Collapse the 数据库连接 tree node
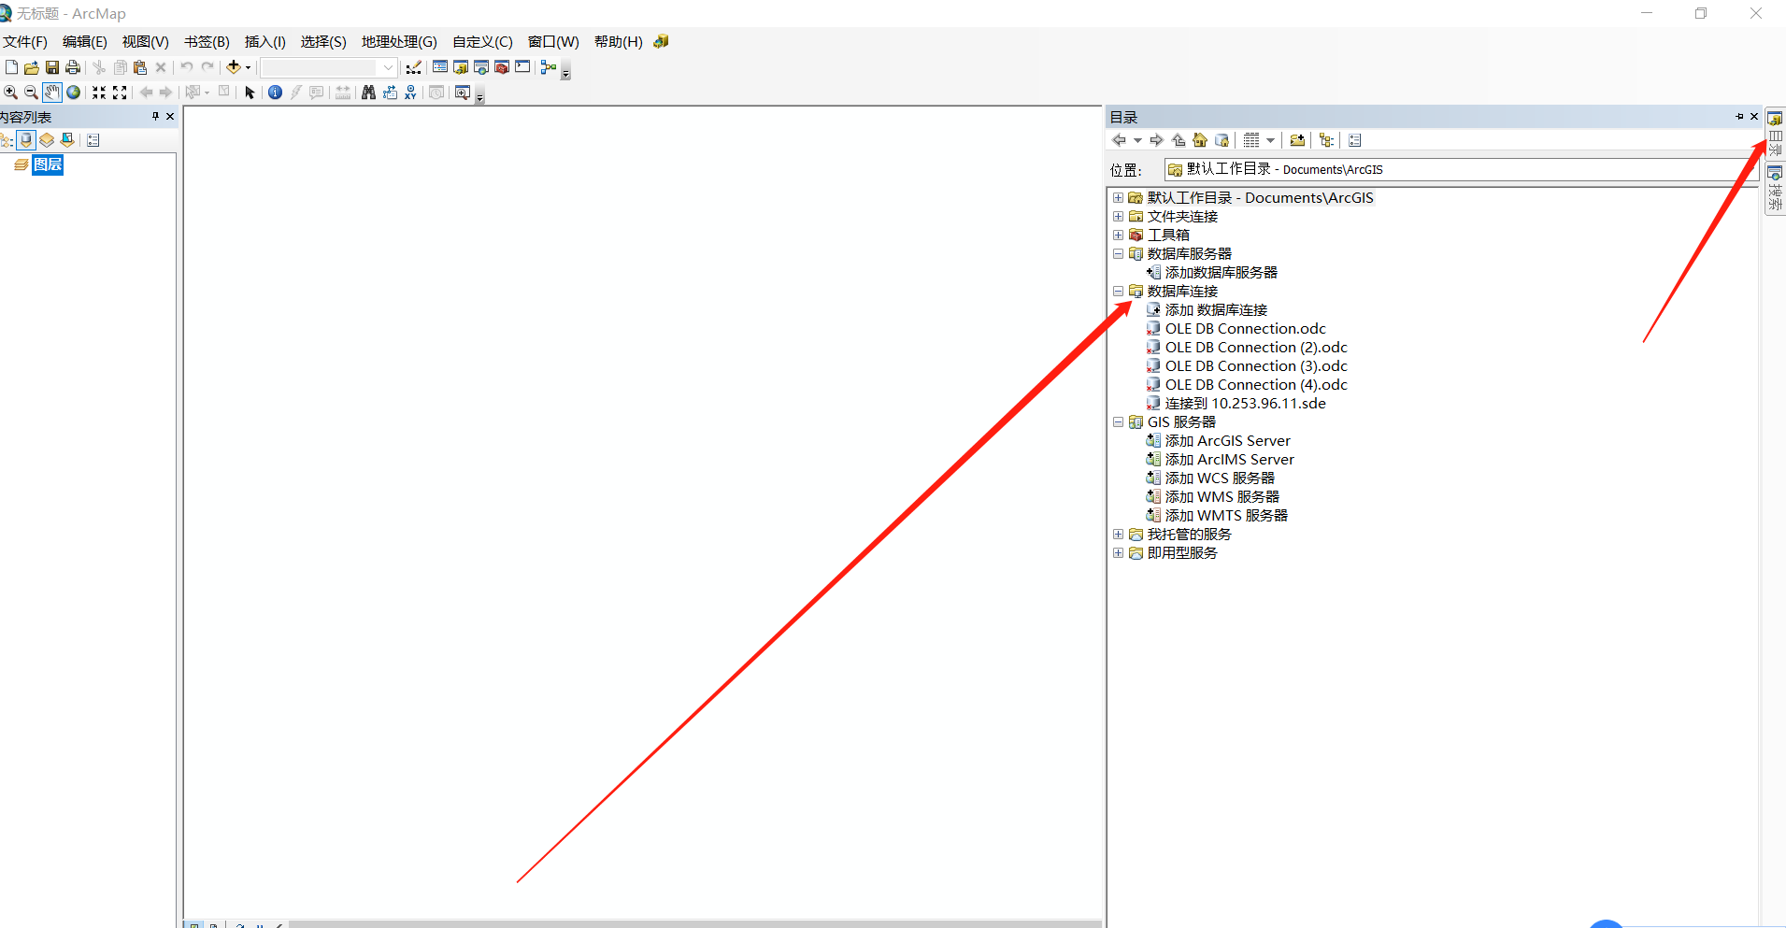This screenshot has height=928, width=1786. click(x=1119, y=291)
